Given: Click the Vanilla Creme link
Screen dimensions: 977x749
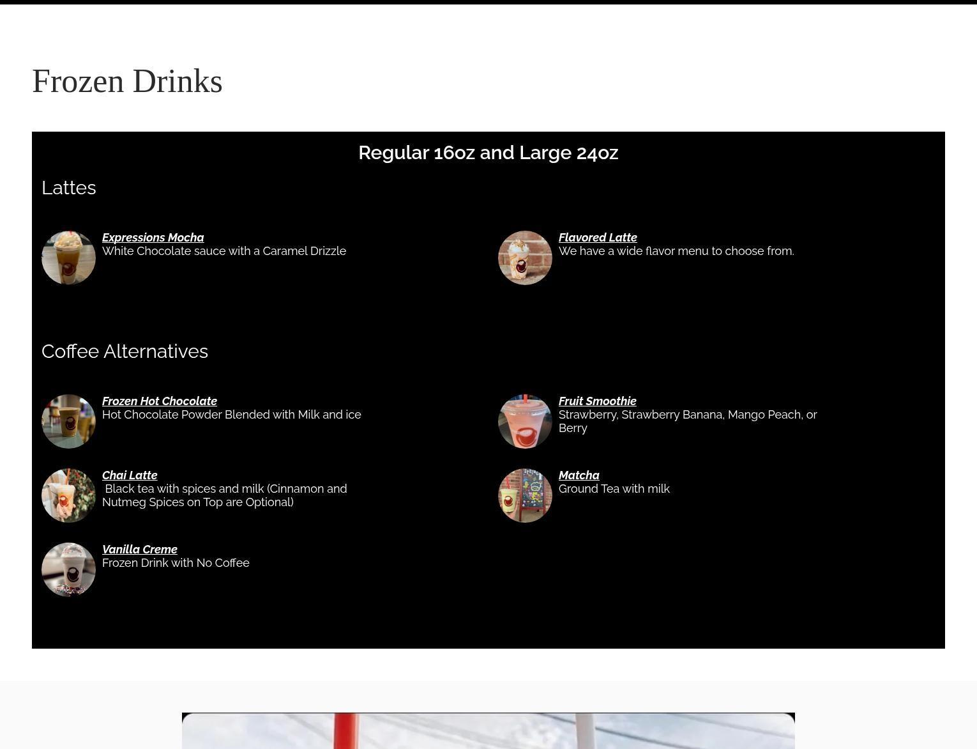Looking at the screenshot, I should click(139, 549).
